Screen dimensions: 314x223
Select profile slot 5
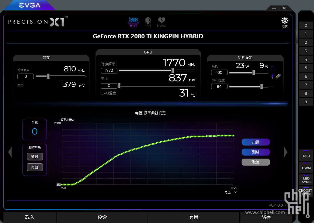[x=306, y=68]
